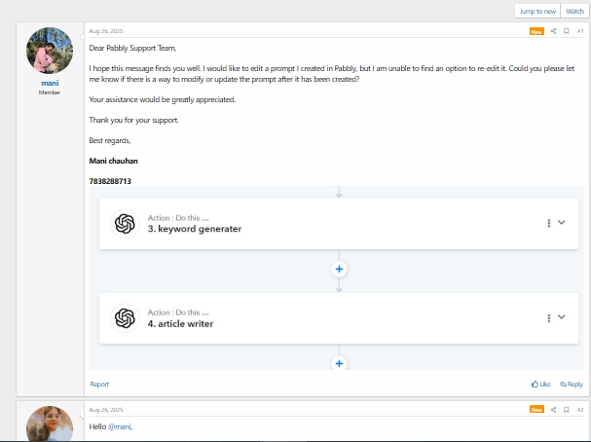
Task: Add step after keyword generater with plus
Action: (x=339, y=269)
